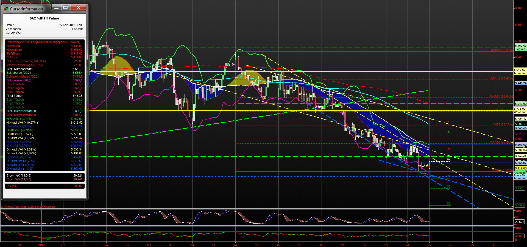
Task: Toggle the Glt. Durchschnitt200 line in the legend
Action: pos(21,115)
